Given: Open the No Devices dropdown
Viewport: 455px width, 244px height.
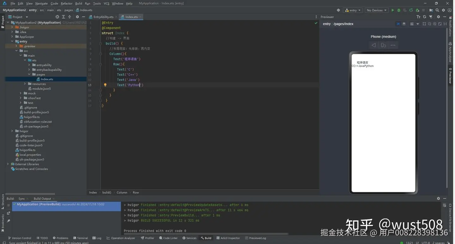Looking at the screenshot, I should coord(376,10).
